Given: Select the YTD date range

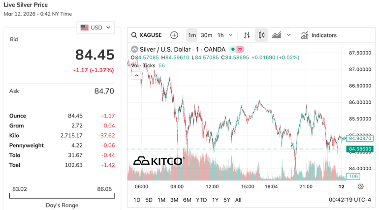Looking at the screenshot, I should 201,200.
